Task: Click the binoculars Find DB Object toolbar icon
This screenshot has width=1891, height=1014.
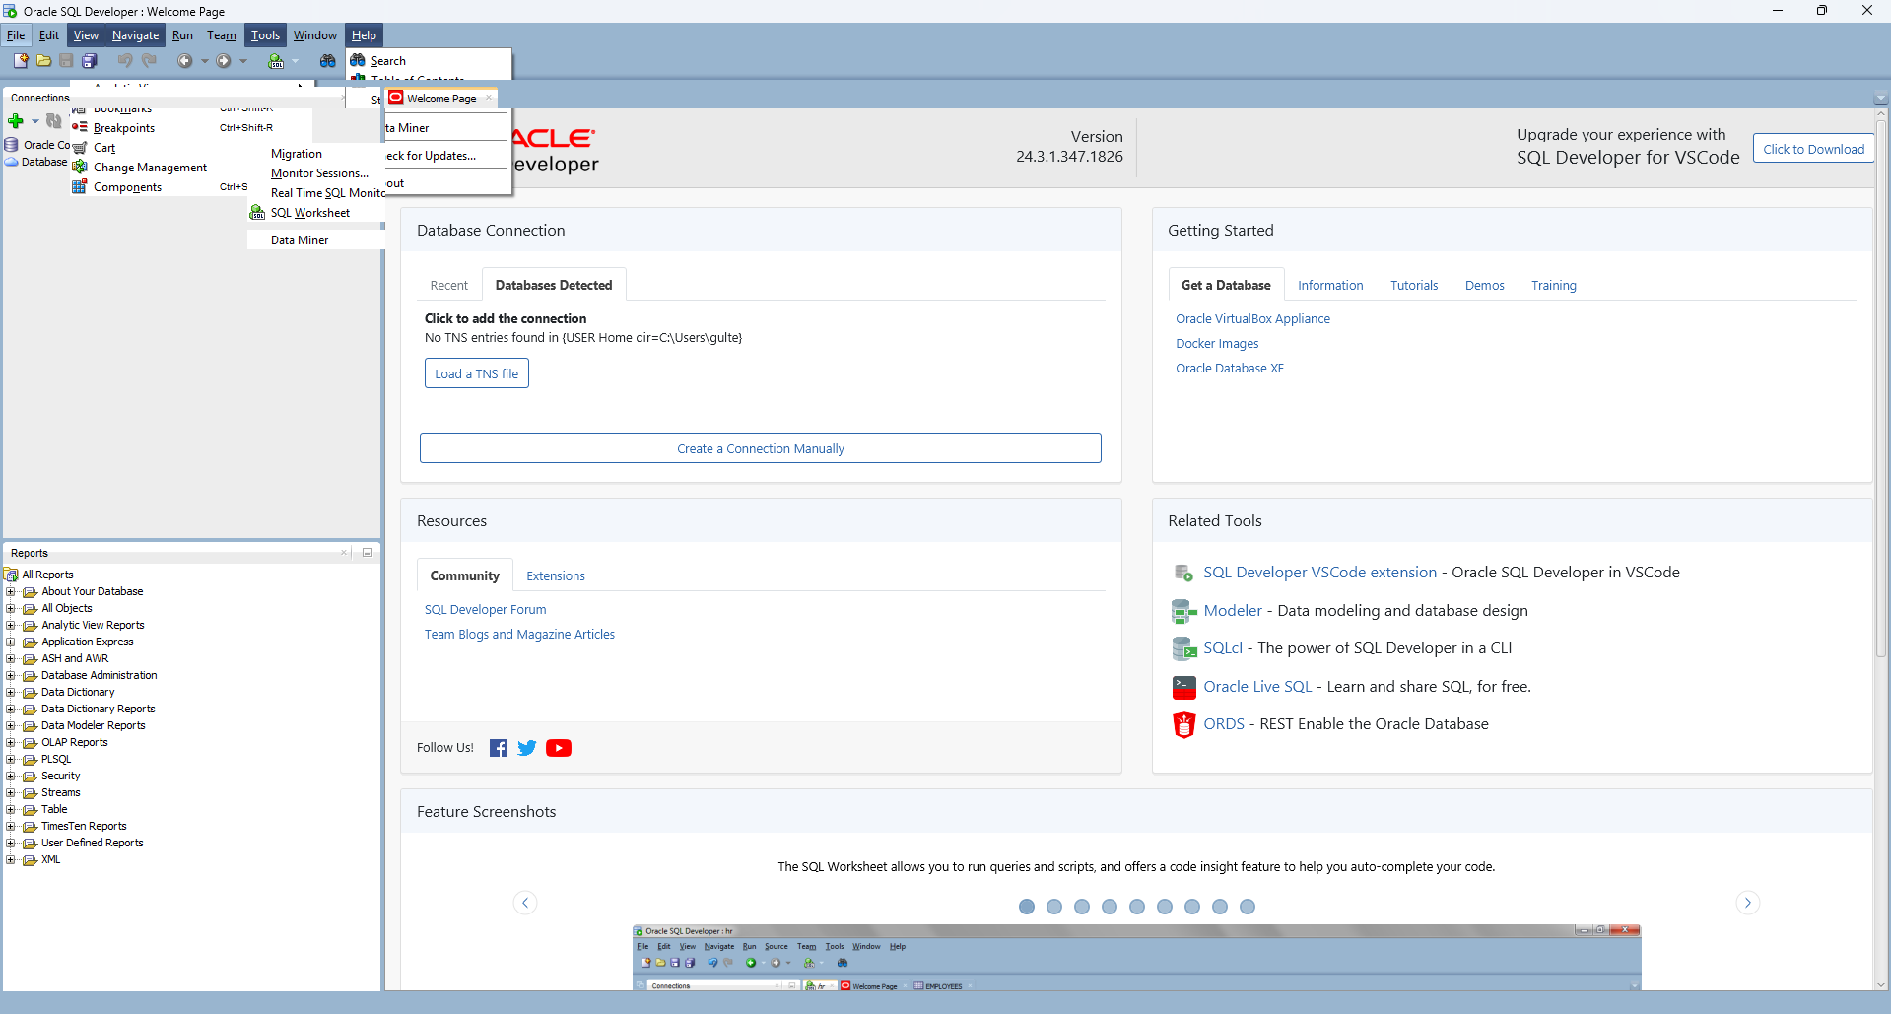Action: tap(328, 61)
